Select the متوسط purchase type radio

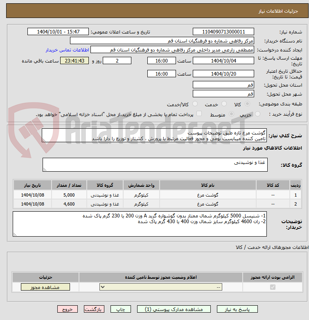(x=231, y=114)
